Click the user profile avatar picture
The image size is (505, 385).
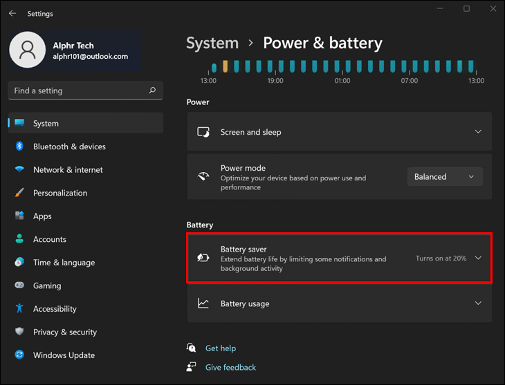[28, 50]
